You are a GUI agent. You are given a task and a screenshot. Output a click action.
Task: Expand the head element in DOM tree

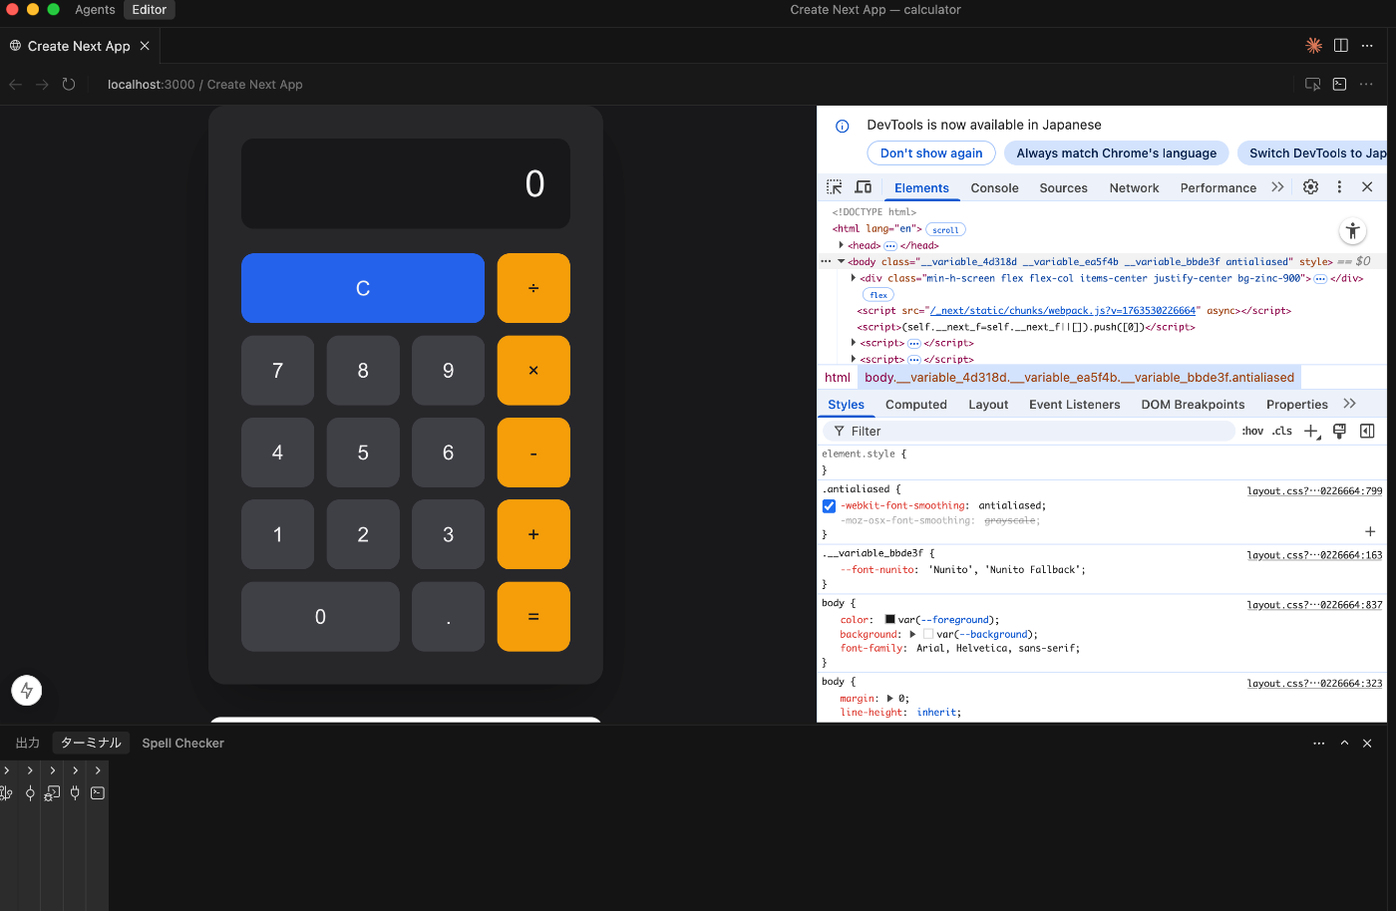(842, 245)
